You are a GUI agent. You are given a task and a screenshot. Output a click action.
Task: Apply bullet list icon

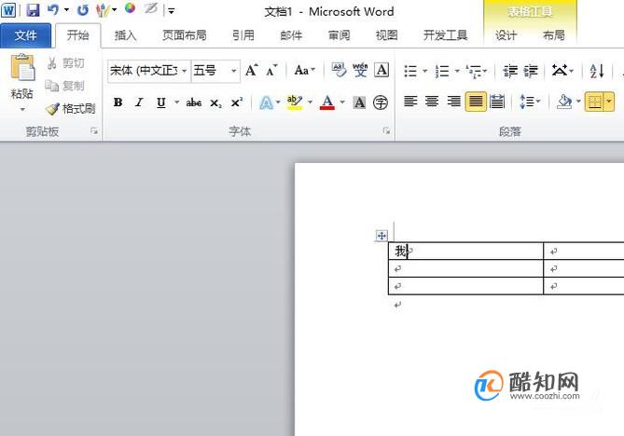point(410,71)
